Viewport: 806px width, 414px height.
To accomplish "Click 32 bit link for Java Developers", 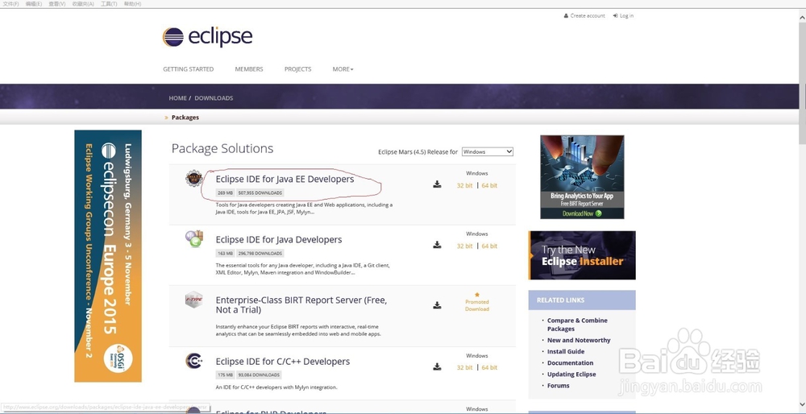I will click(x=464, y=246).
